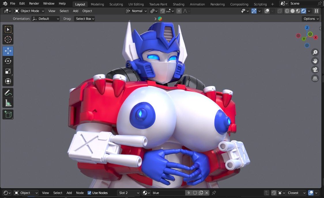The width and height of the screenshot is (324, 198).
Task: Click material user count 9 button
Action: pos(189,193)
